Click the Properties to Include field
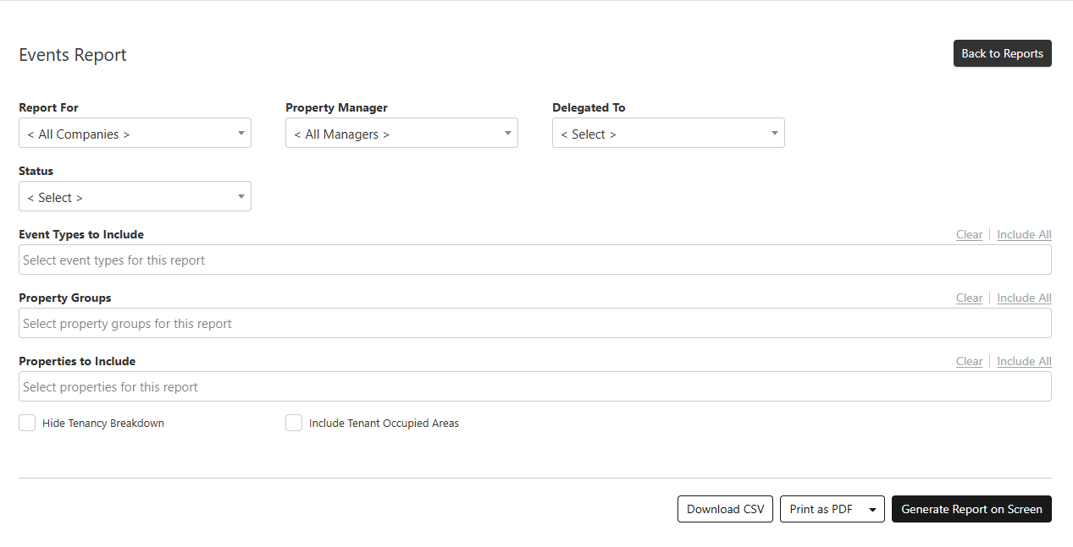1073x547 pixels. (x=534, y=387)
